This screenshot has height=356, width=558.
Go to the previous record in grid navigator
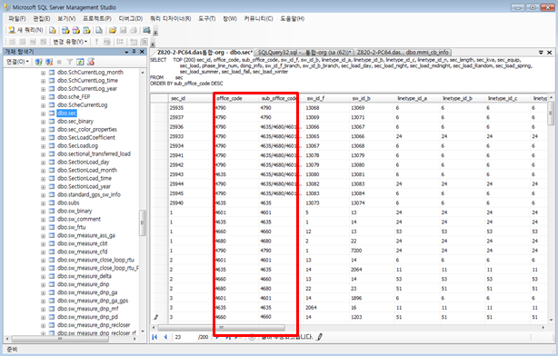[165, 337]
